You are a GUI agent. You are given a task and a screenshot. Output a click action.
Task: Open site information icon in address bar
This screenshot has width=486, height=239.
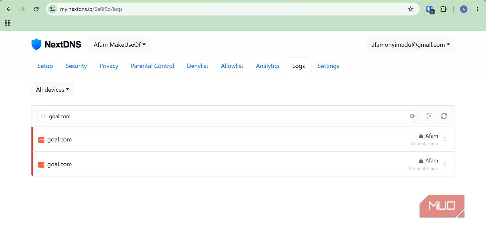point(53,9)
